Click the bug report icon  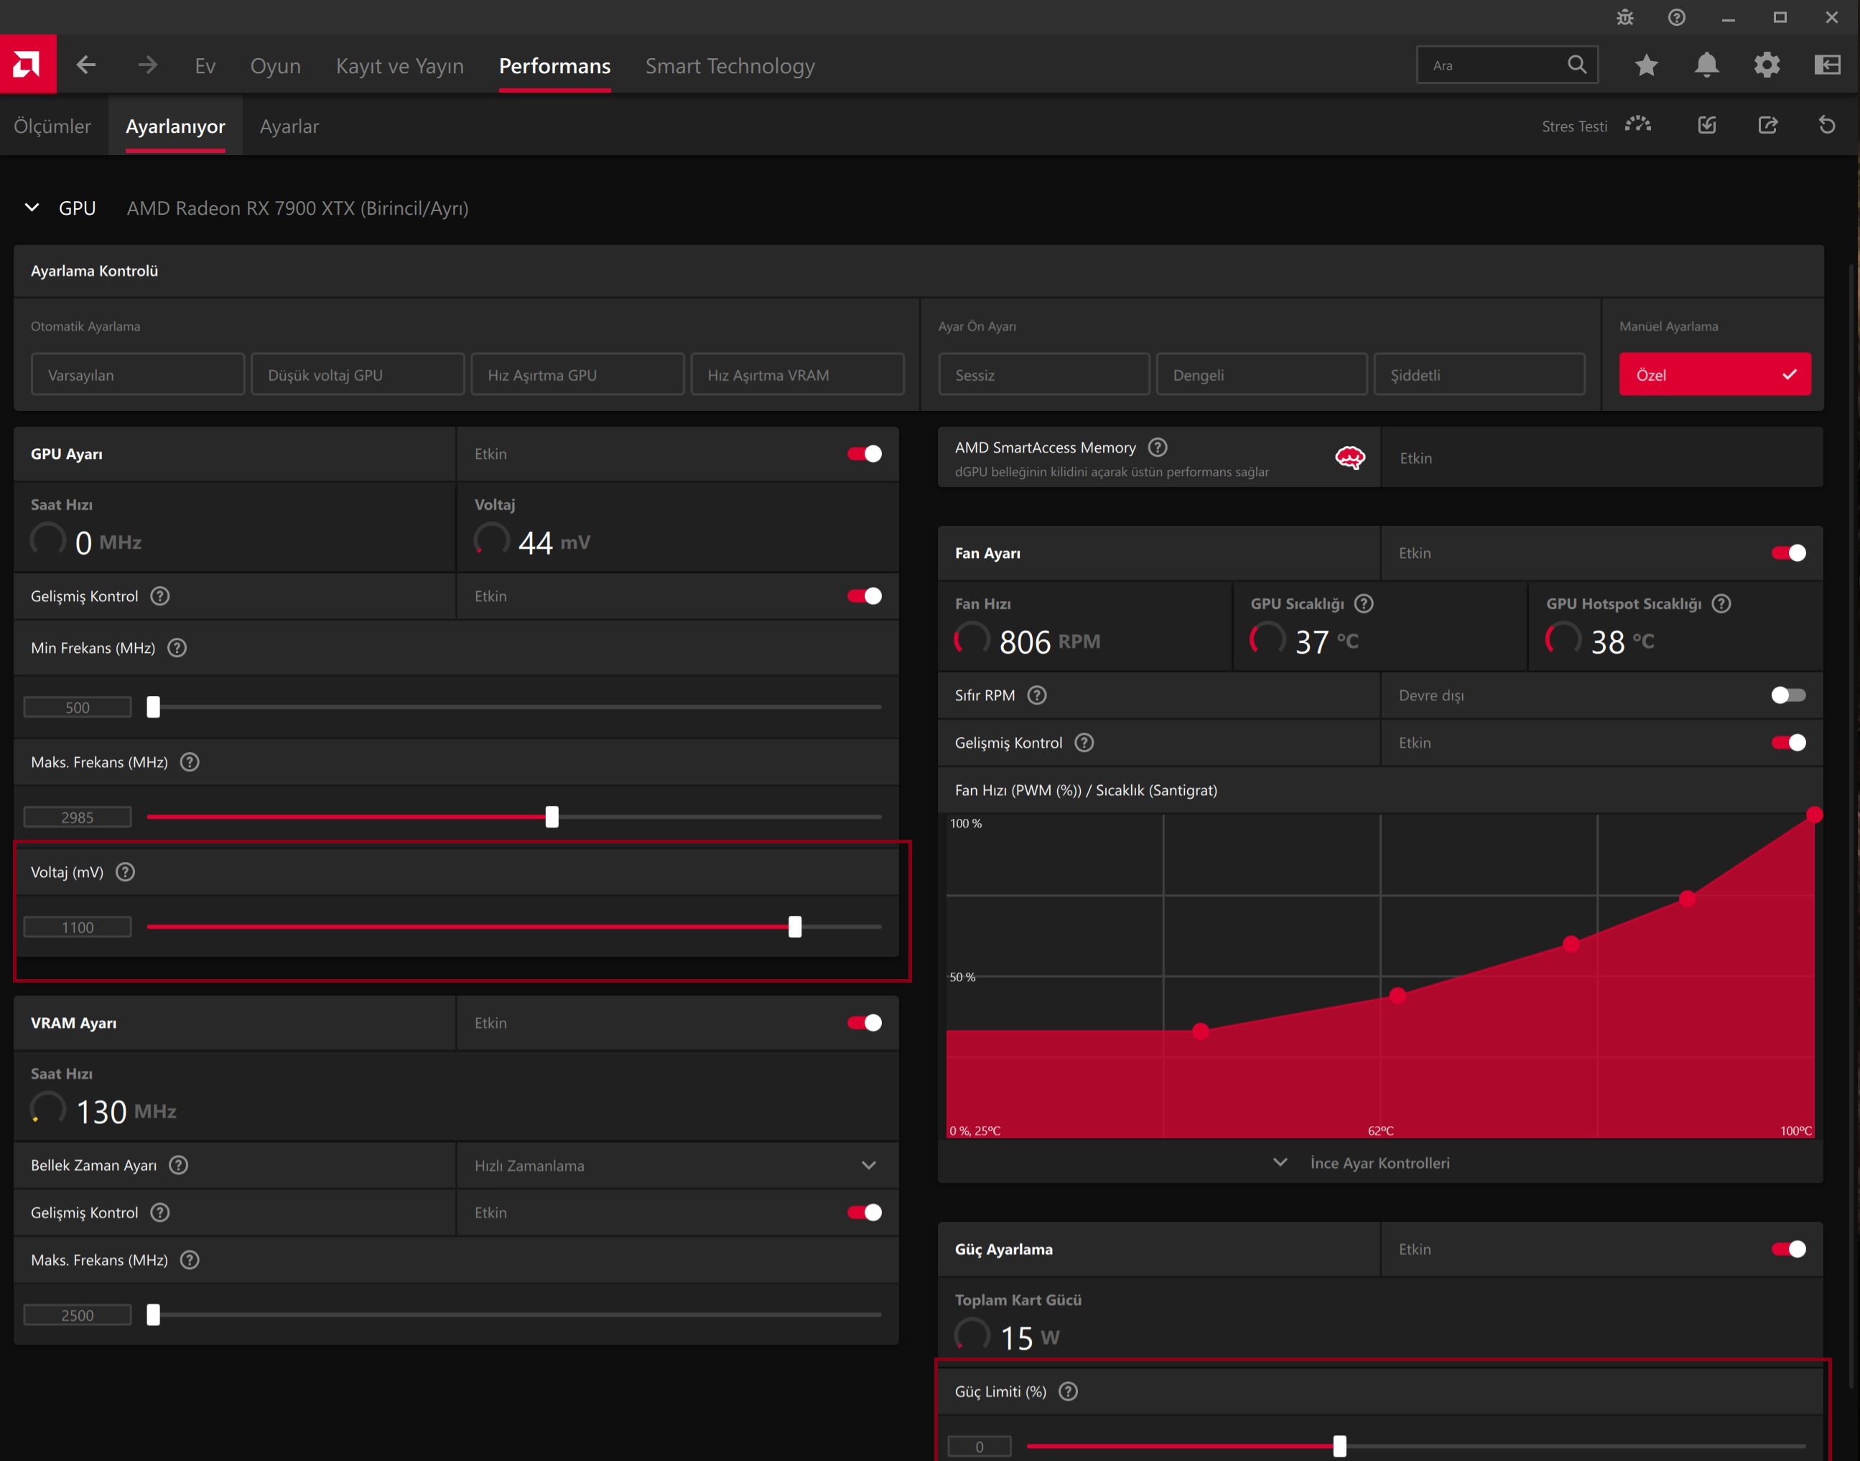(1625, 17)
